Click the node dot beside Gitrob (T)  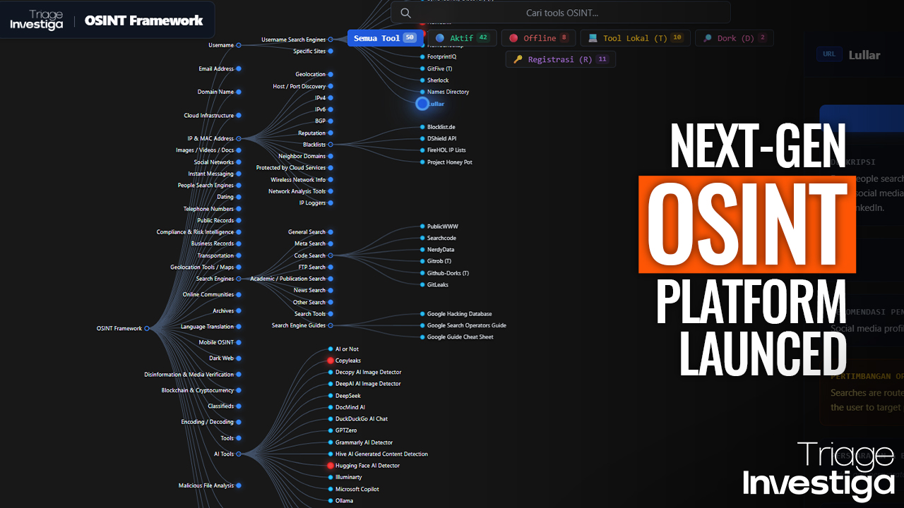(422, 261)
